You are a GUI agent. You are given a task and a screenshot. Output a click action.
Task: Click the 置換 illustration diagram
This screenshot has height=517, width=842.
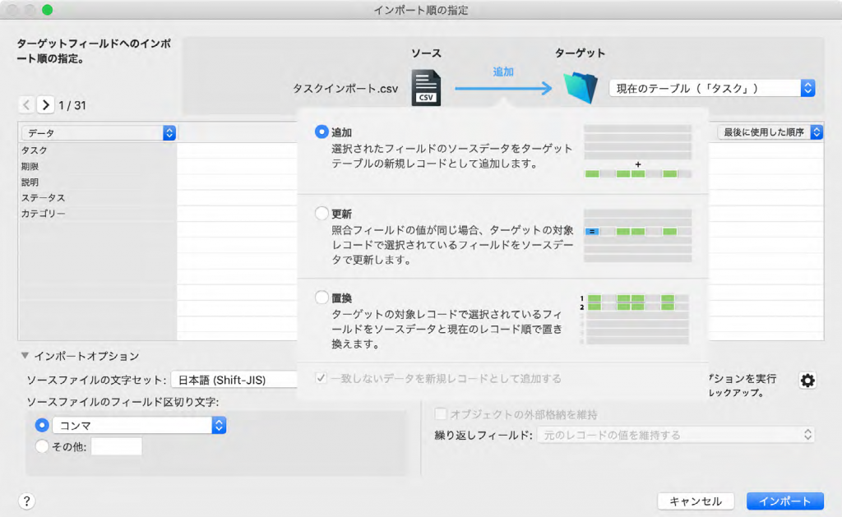(x=635, y=319)
